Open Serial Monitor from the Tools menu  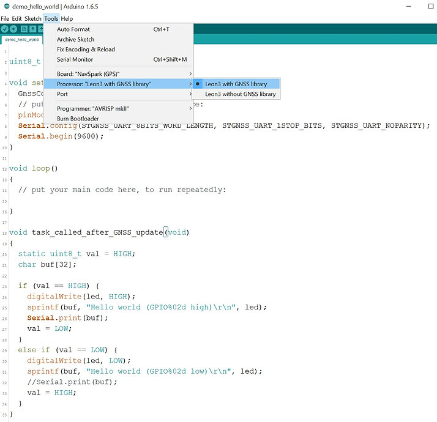point(119,59)
